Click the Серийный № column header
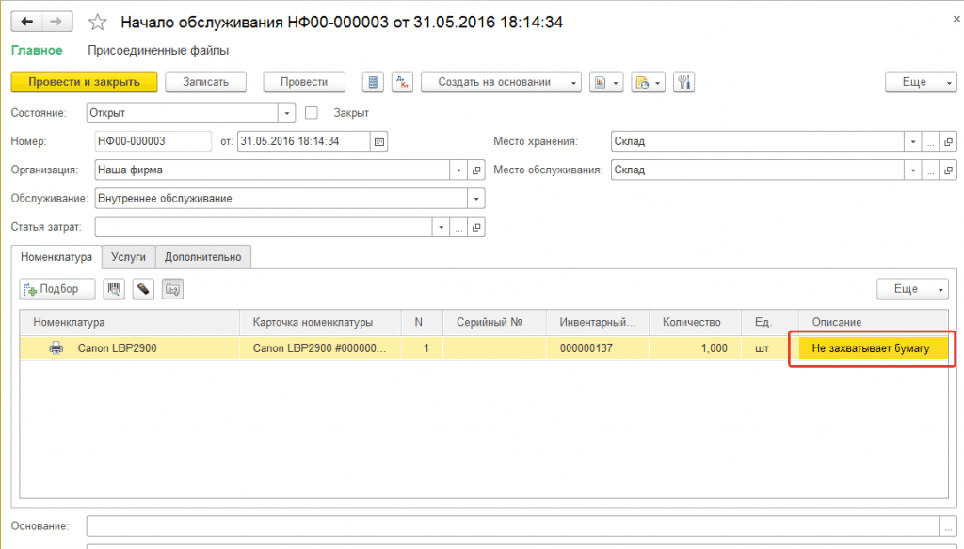The image size is (964, 549). [494, 322]
